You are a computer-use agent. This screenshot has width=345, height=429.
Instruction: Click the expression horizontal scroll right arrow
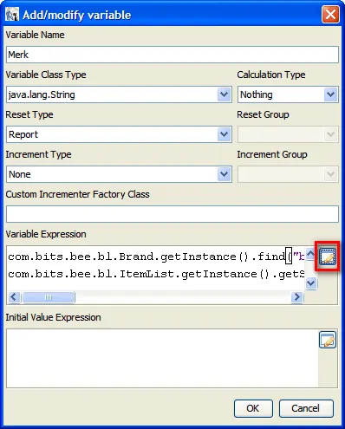pos(297,297)
